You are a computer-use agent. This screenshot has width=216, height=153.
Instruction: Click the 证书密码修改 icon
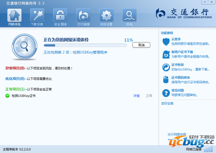[166, 80]
